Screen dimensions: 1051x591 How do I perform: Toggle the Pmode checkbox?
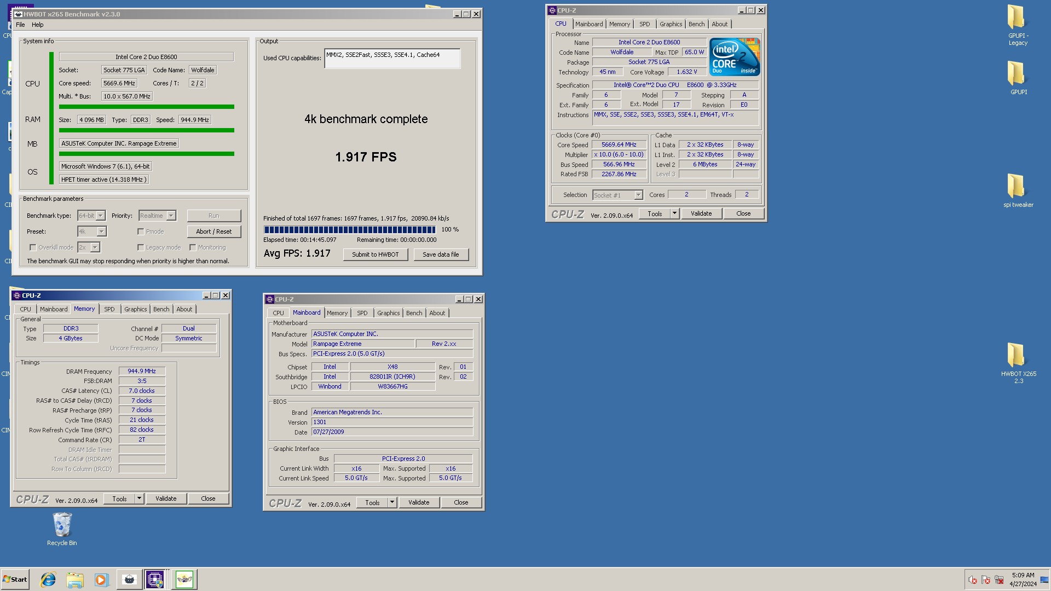click(x=141, y=232)
